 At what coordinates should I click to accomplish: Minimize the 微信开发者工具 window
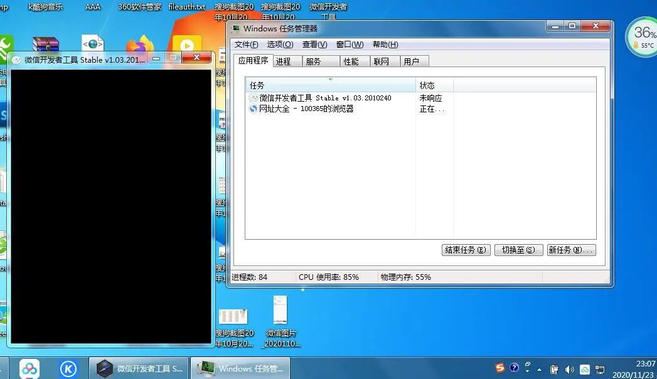[156, 58]
